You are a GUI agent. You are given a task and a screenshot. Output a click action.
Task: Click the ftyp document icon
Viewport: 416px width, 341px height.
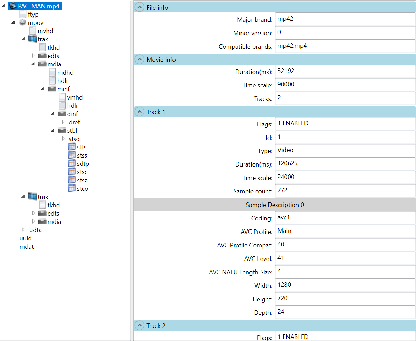click(x=23, y=14)
